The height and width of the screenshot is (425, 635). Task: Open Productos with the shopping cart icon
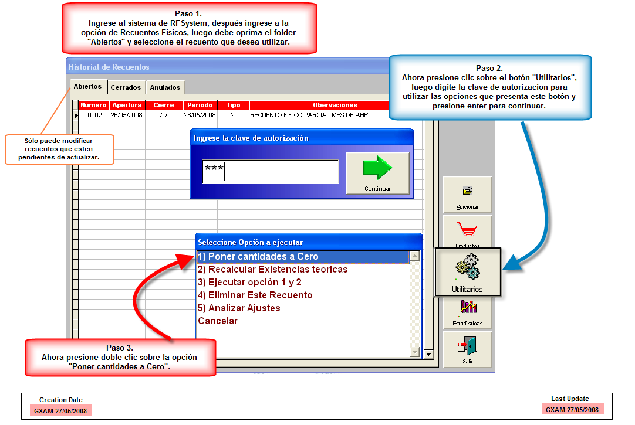tap(467, 231)
